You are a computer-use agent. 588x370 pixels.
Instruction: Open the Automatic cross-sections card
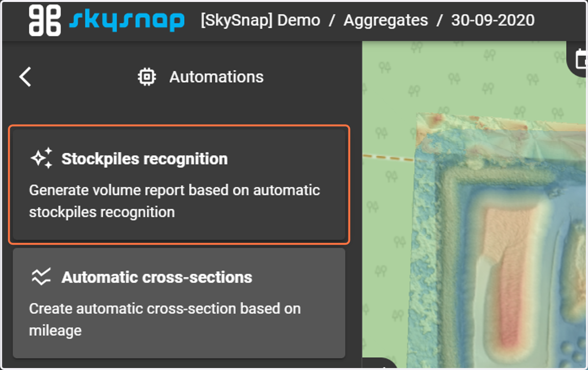click(x=179, y=303)
